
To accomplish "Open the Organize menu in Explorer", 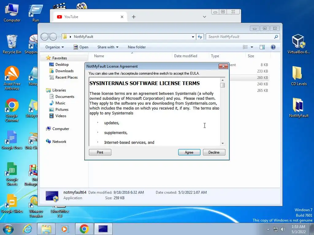I will pyautogui.click(x=55, y=47).
